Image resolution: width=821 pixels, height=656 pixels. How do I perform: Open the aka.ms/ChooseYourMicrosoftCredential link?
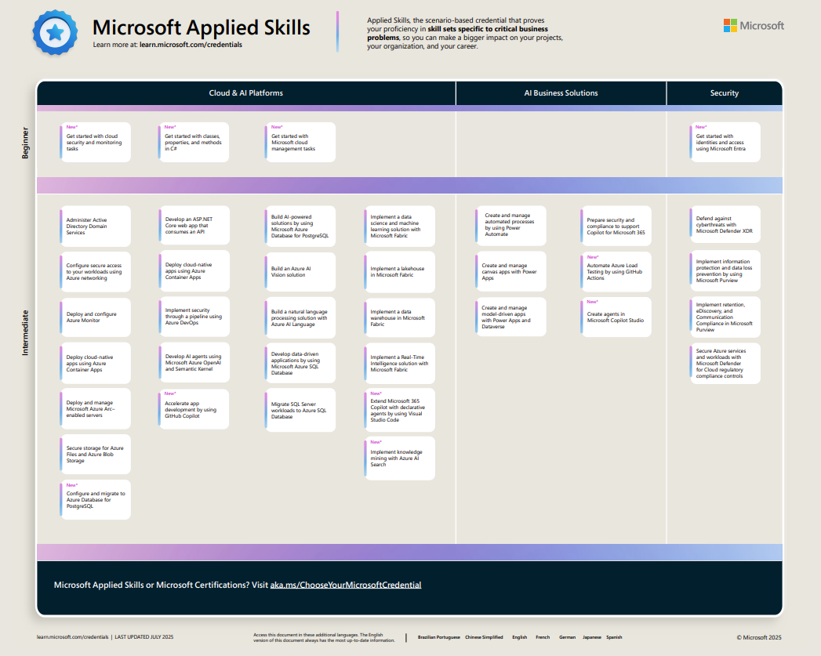(x=346, y=585)
